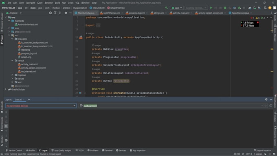This screenshot has width=277, height=156.
Task: Click the onCreate override gutter icon
Action: click(x=80, y=93)
